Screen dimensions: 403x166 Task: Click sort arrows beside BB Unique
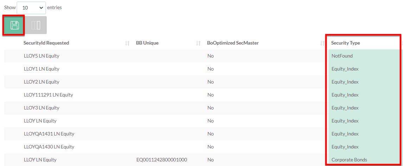tap(198, 43)
